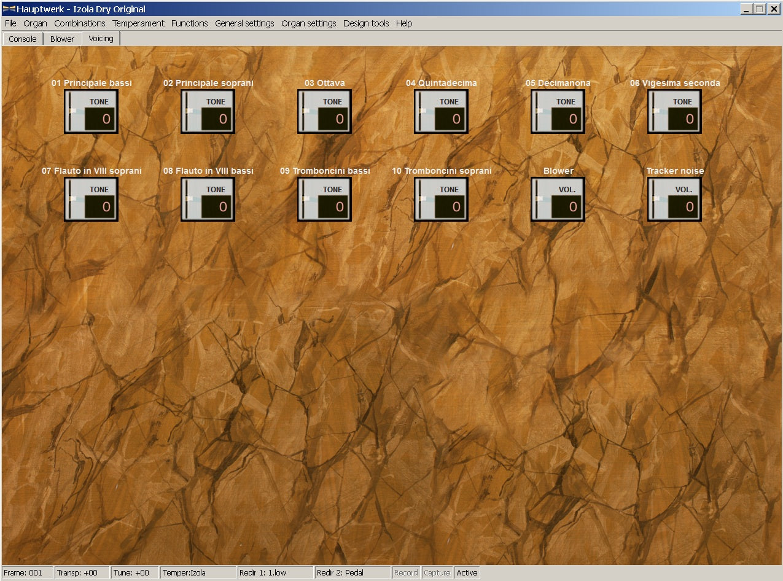The image size is (783, 581).
Task: Open the Design tools menu
Action: (366, 23)
